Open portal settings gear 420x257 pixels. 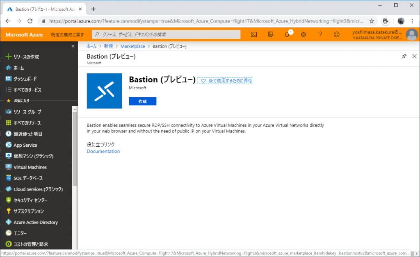pyautogui.click(x=303, y=34)
